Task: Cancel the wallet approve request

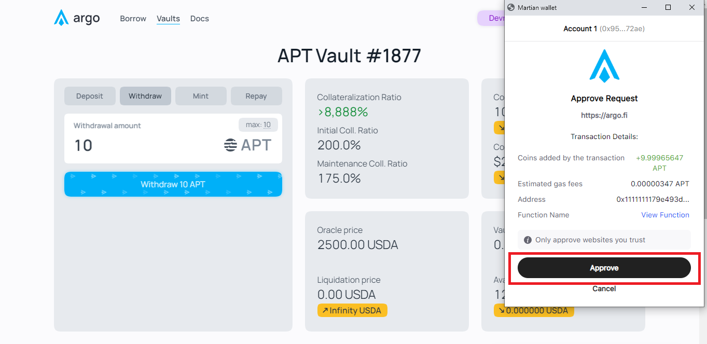Action: pyautogui.click(x=604, y=288)
